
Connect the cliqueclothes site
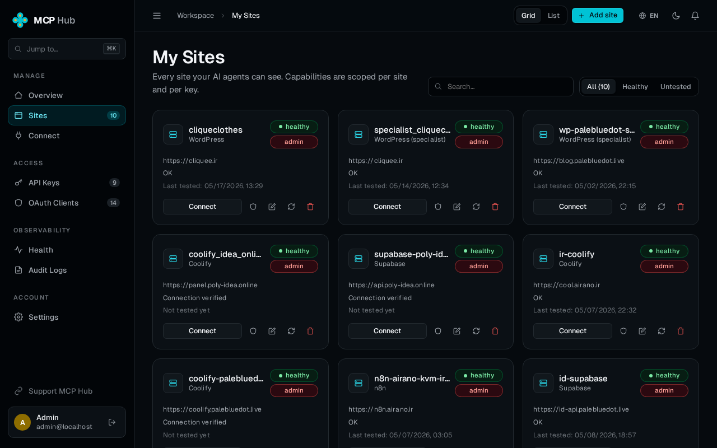click(202, 207)
